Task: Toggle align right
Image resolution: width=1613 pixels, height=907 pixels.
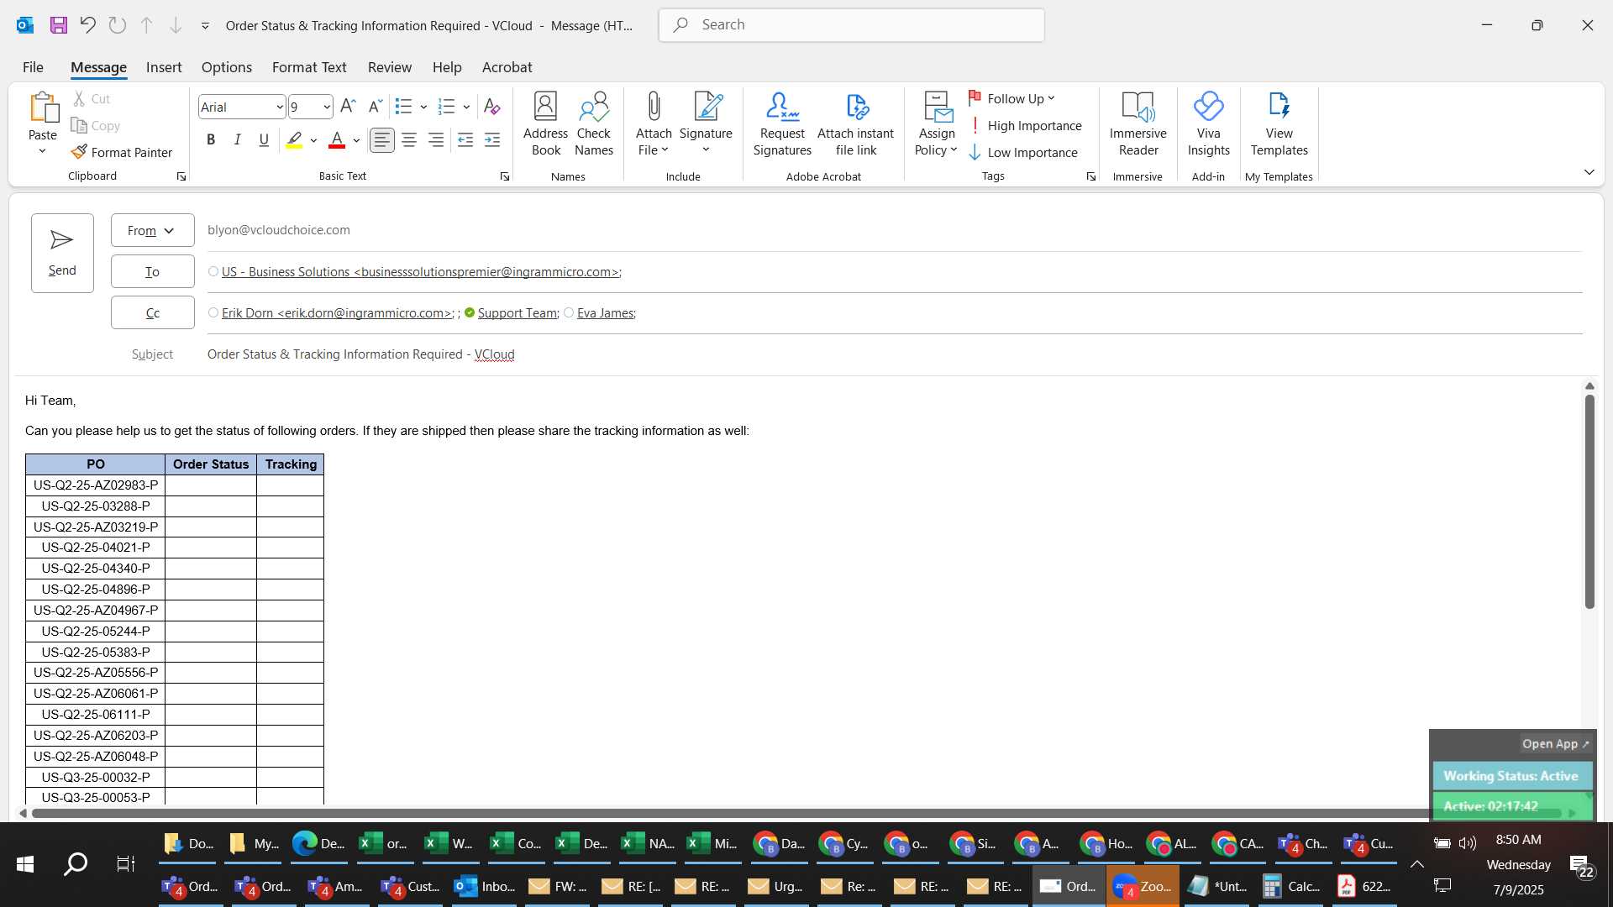Action: (435, 140)
